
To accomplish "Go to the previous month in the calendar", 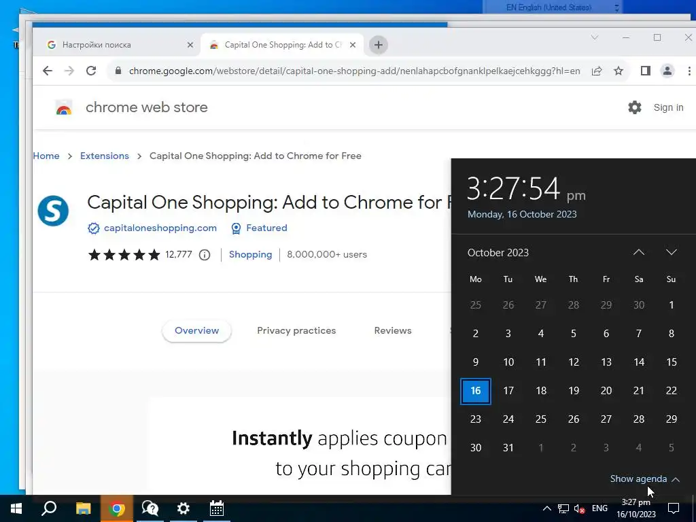I will (639, 253).
